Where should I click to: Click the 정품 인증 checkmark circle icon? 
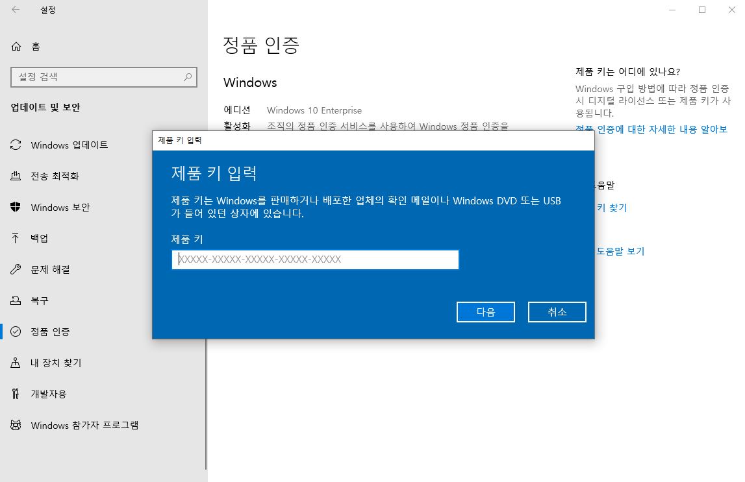click(x=16, y=331)
